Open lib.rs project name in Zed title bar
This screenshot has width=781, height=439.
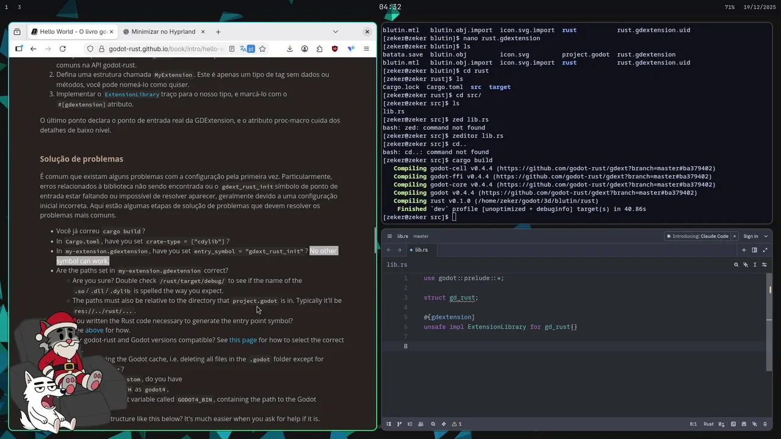coord(403,236)
